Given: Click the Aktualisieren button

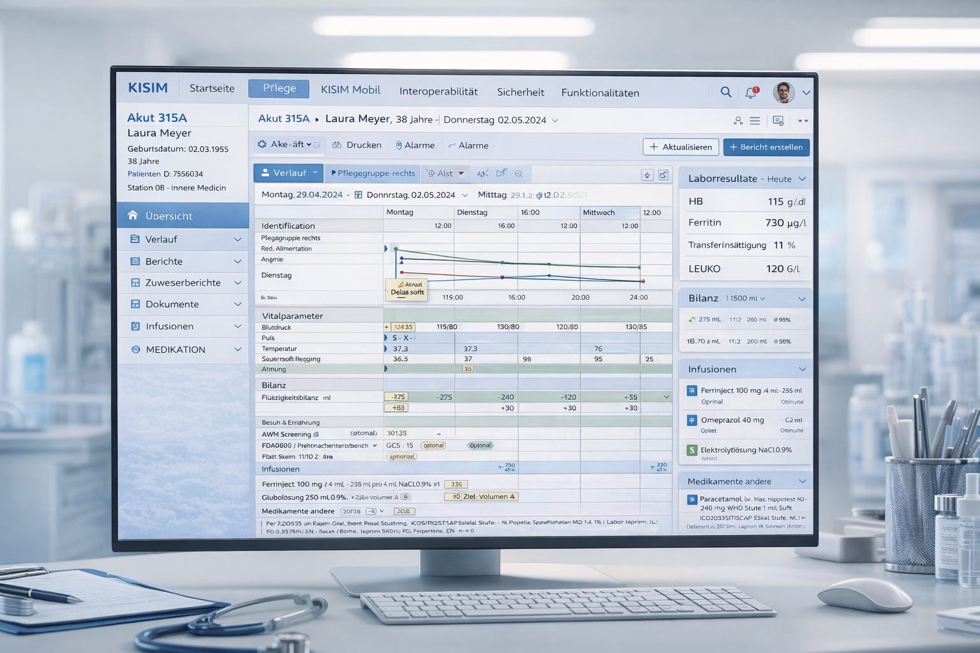Looking at the screenshot, I should coord(681,147).
